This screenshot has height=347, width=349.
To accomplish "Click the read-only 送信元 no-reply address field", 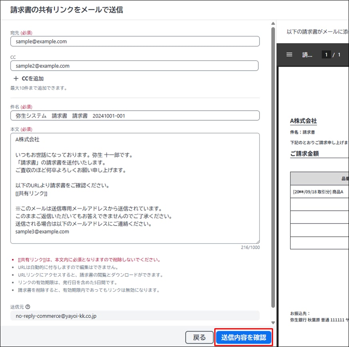I will [x=135, y=316].
